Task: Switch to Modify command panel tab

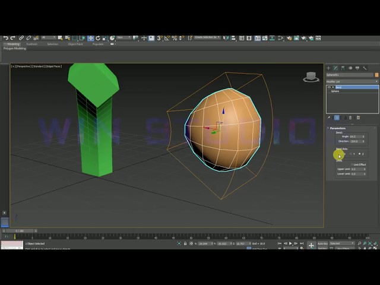Action: point(335,68)
